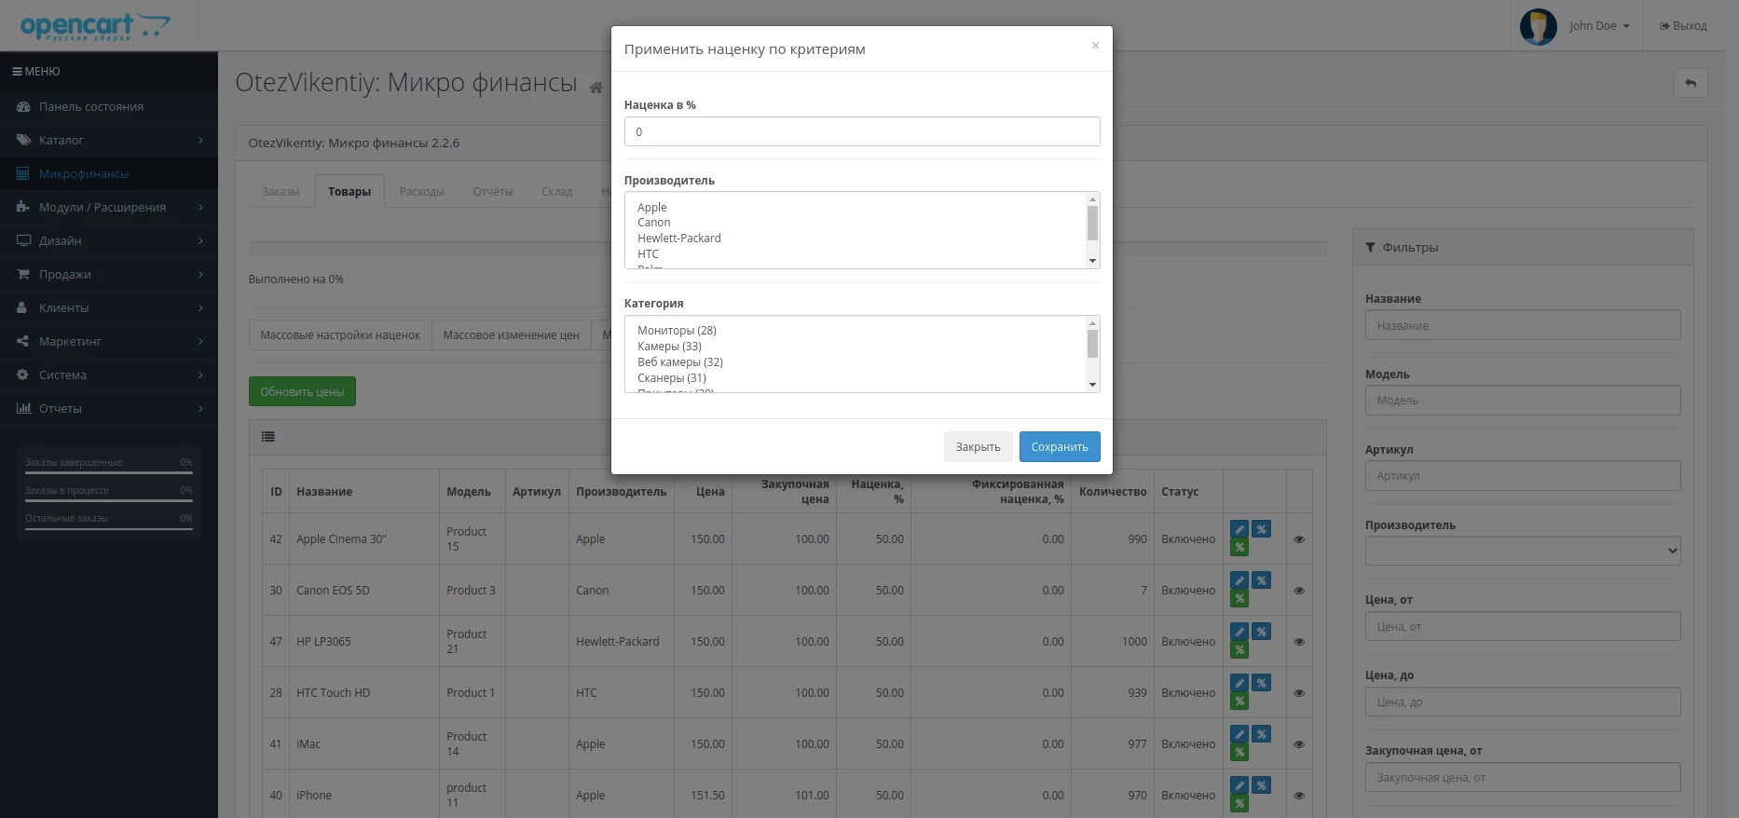Toggle eye icon in Canon EOS 5D row
The height and width of the screenshot is (818, 1739).
[1299, 591]
